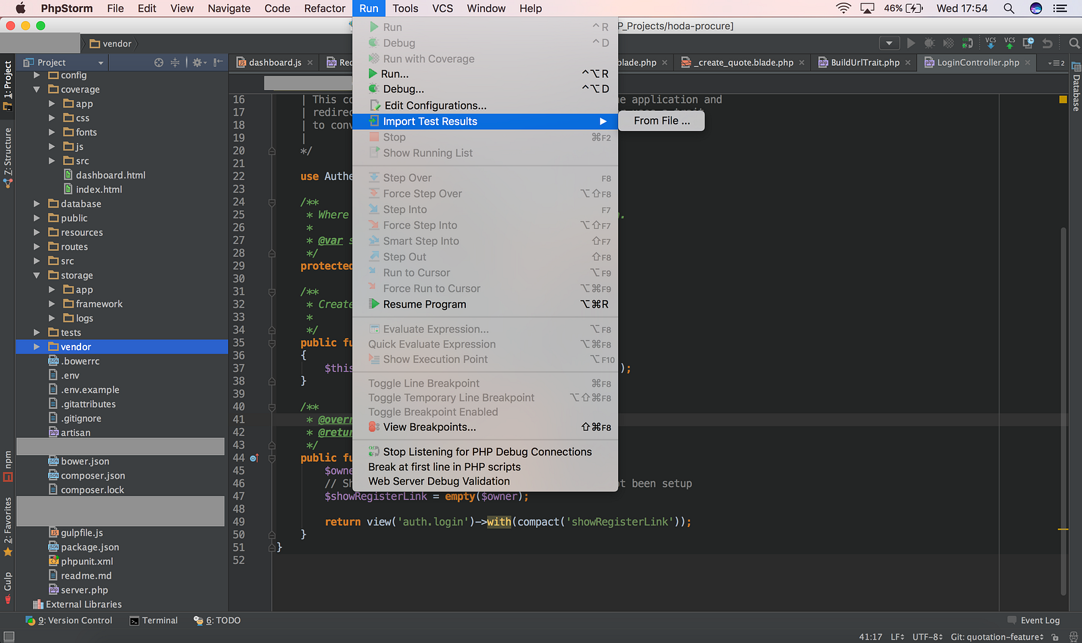Open the Tools menu in the menu bar

tap(405, 8)
